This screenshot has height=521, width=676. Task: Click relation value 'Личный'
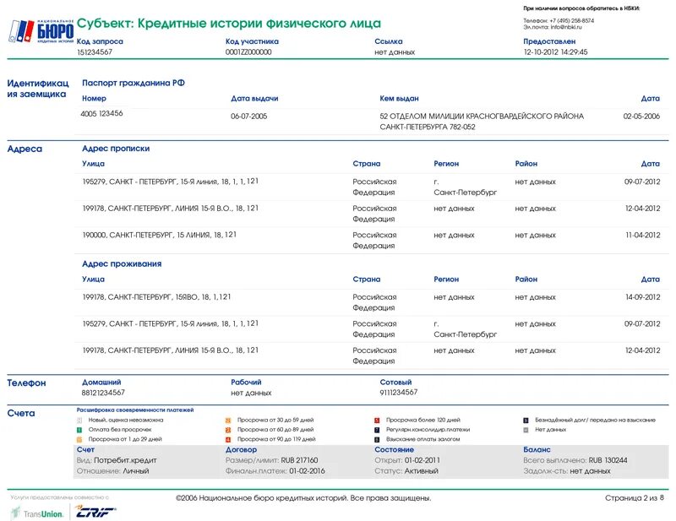136,471
